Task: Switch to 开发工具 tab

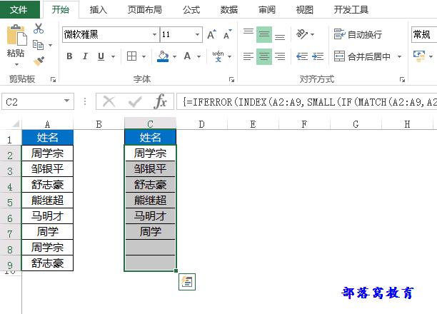Action: pos(351,10)
